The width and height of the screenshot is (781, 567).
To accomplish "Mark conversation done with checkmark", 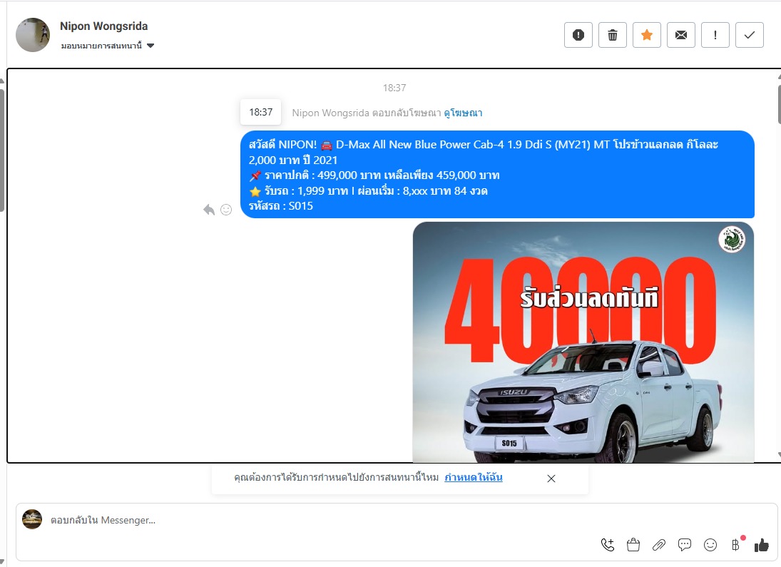I will tap(750, 35).
